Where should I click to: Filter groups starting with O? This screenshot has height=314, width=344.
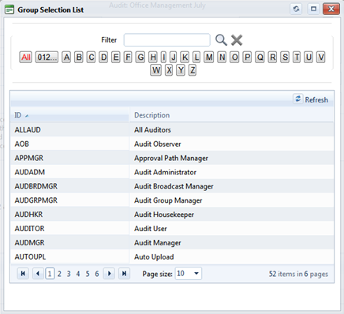[234, 57]
